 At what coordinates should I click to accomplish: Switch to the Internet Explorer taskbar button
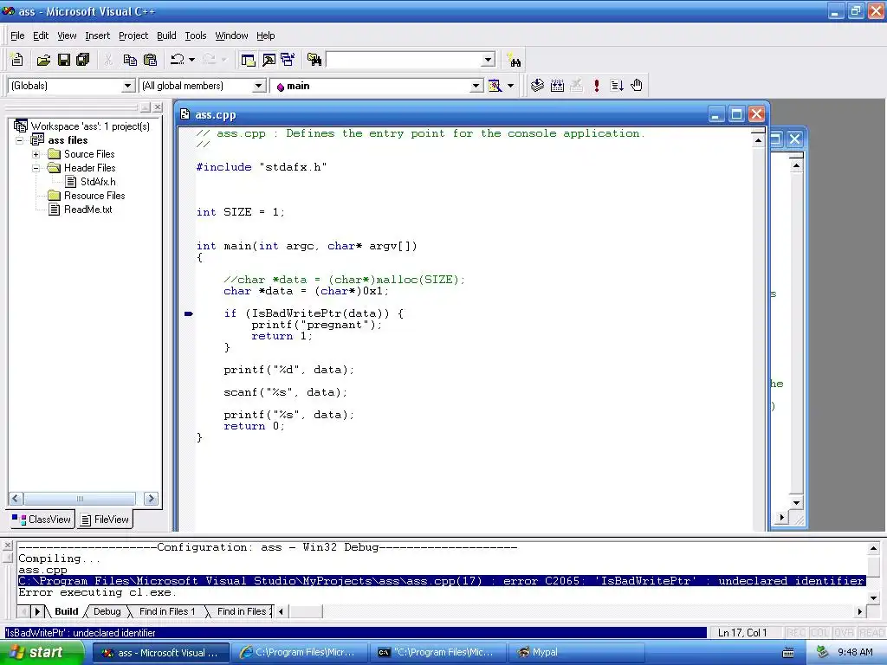click(x=300, y=653)
